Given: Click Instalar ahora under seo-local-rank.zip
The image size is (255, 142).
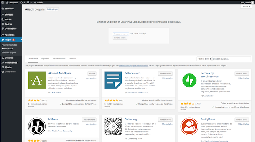Looking at the screenshot, I should coord(120,38).
